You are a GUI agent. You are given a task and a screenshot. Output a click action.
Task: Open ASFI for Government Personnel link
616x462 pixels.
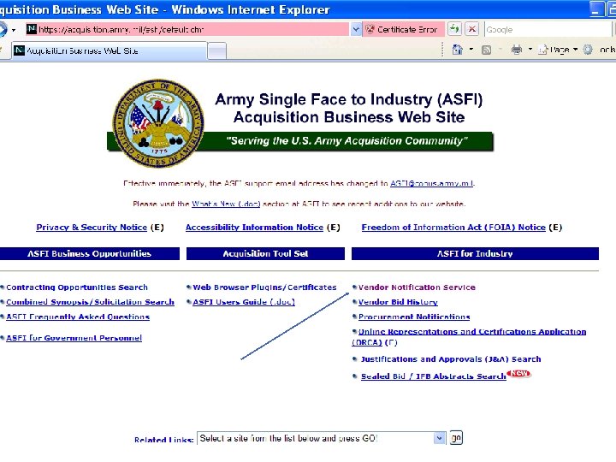[74, 338]
